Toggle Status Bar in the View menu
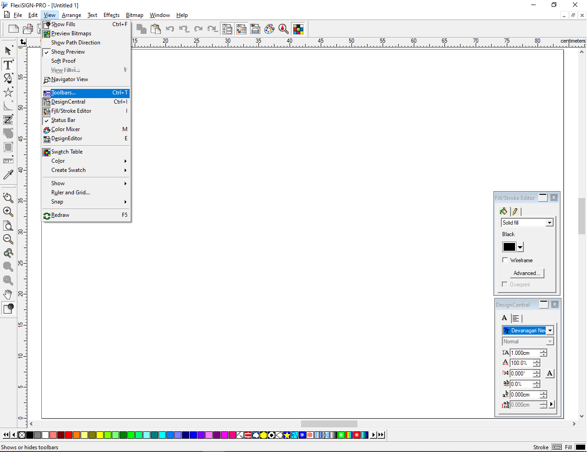This screenshot has height=452, width=587. (x=62, y=120)
